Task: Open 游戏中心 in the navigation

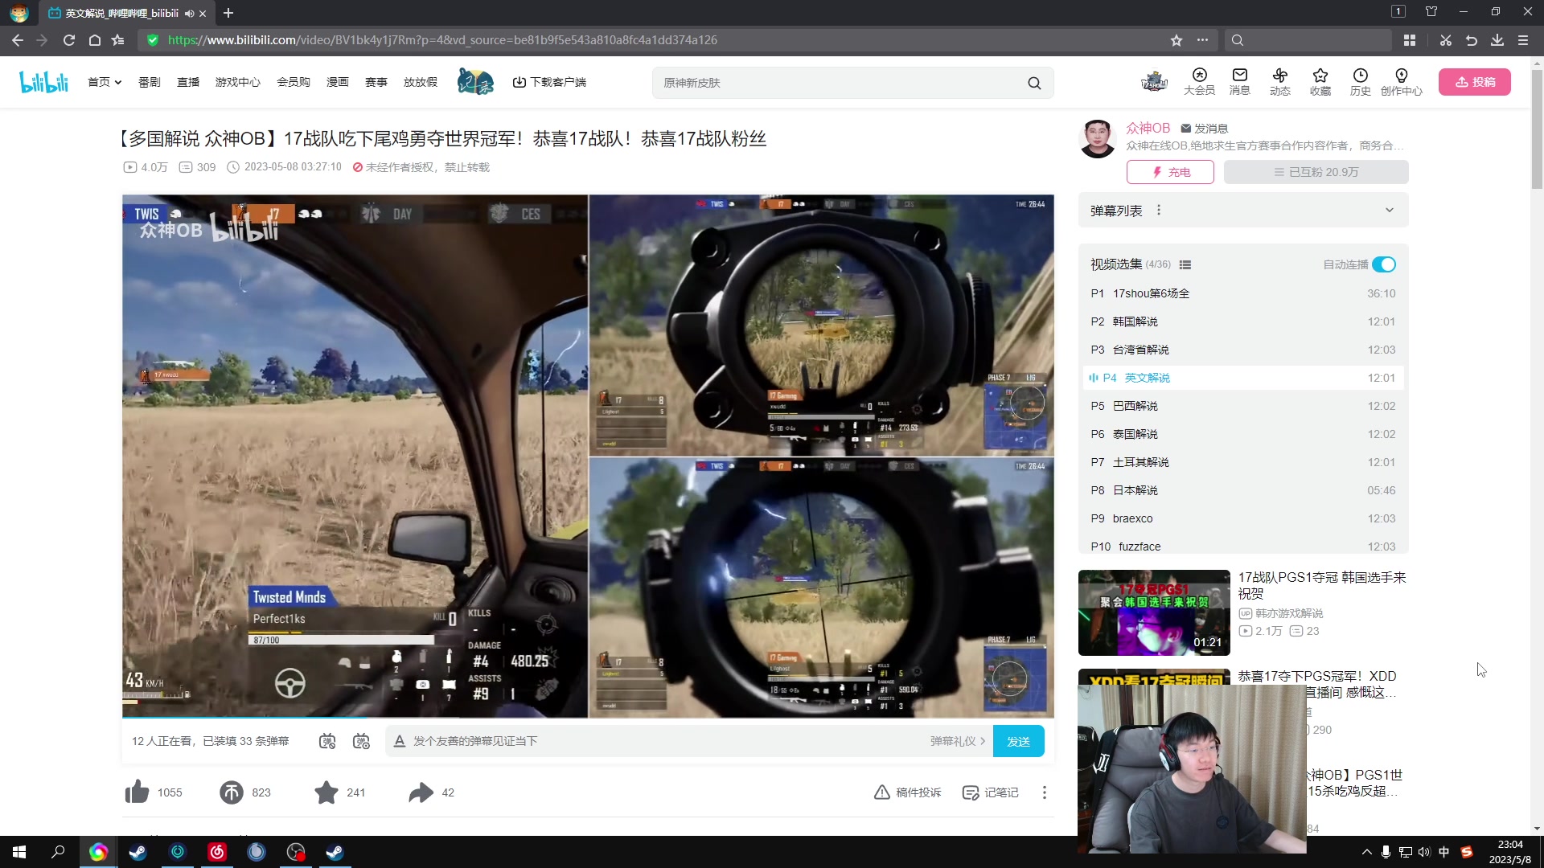Action: point(238,82)
